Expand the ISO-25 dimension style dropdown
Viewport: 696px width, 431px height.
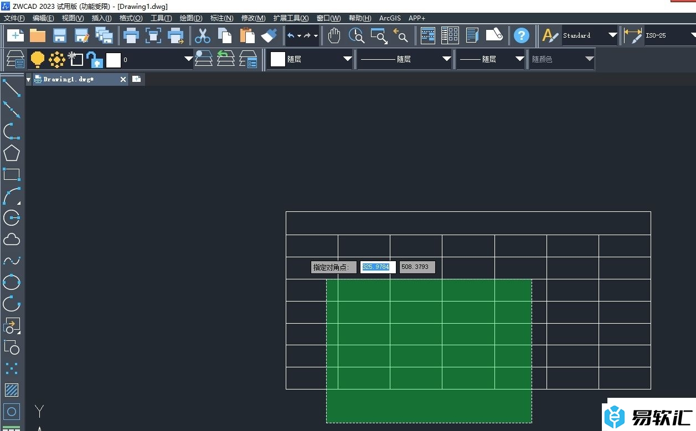(x=693, y=35)
